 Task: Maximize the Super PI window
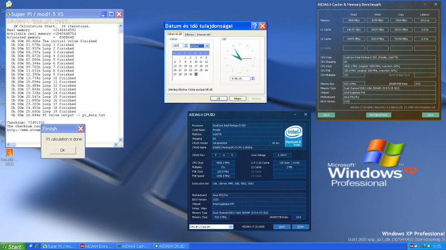tap(111, 14)
